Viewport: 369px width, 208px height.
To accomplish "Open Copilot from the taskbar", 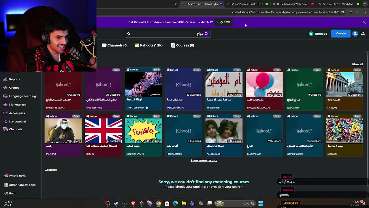I will tap(201, 203).
